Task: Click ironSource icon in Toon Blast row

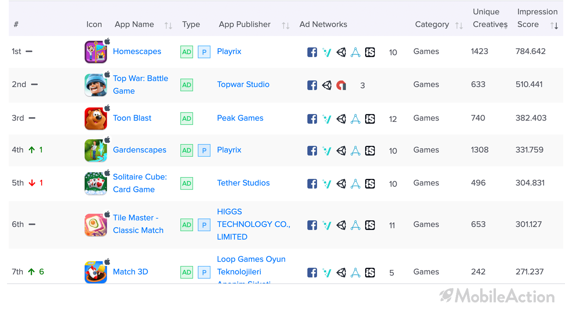Action: pos(370,119)
